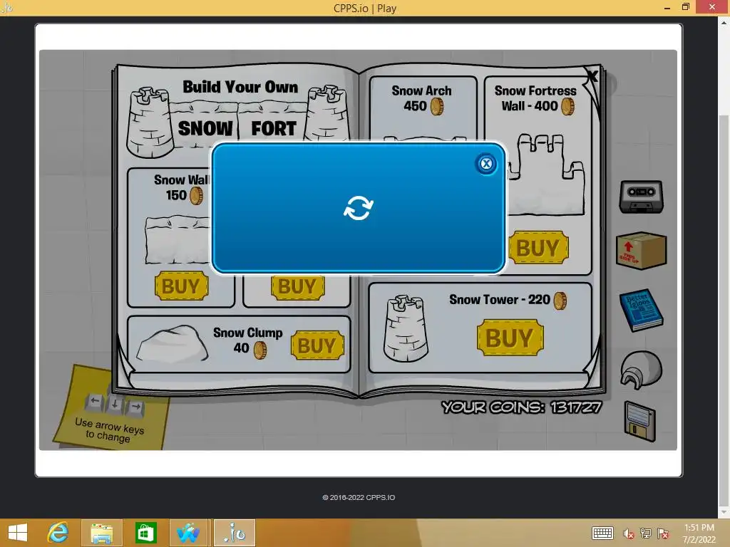Open the cardboard storage box icon

(x=641, y=250)
